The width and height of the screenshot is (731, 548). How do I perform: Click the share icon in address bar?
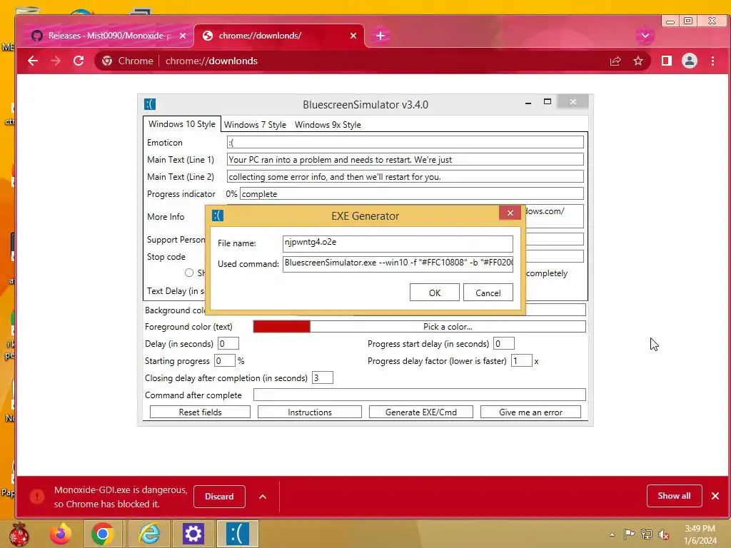(x=615, y=61)
